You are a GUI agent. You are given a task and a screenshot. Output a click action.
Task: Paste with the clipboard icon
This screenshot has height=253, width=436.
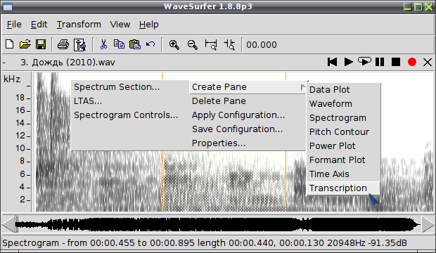135,44
